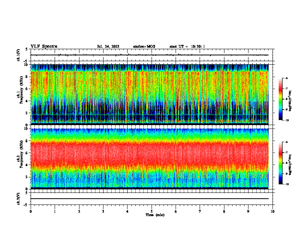Click the "4" kHz tick on ch.2 frequency axis
The width and height of the screenshot is (307, 237).
(28, 165)
